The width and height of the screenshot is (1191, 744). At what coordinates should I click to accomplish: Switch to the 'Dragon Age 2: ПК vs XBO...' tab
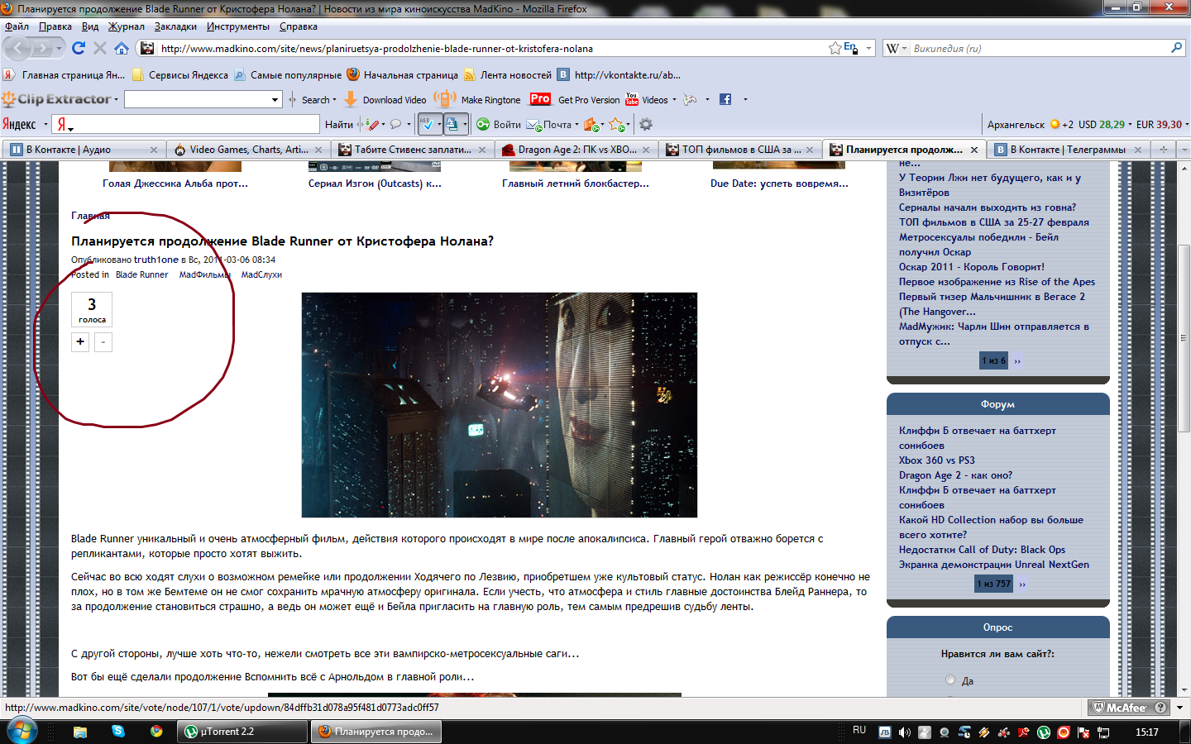576,150
